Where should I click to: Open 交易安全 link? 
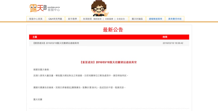[x=121, y=19]
